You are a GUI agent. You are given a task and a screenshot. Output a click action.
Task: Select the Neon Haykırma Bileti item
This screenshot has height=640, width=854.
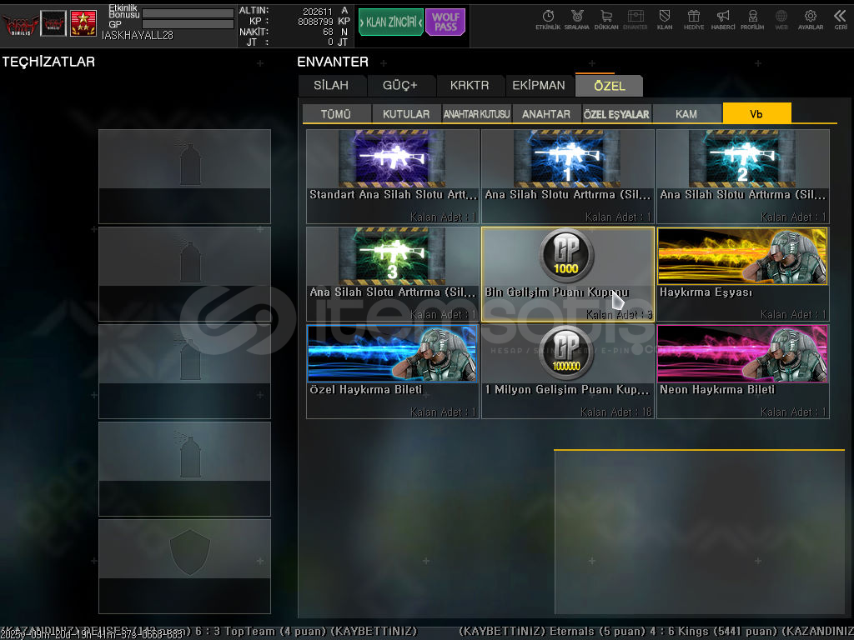tap(742, 371)
